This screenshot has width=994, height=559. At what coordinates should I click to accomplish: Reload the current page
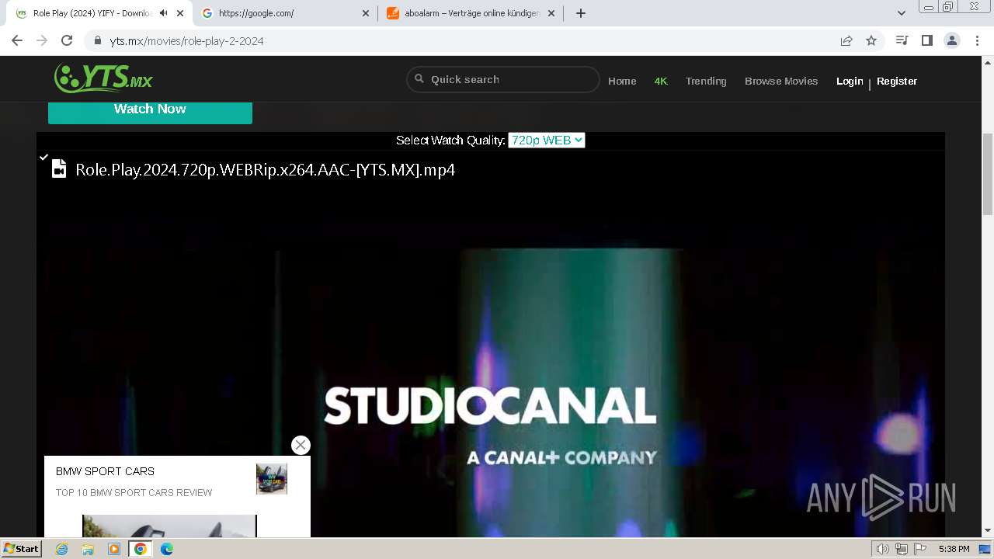pos(67,40)
